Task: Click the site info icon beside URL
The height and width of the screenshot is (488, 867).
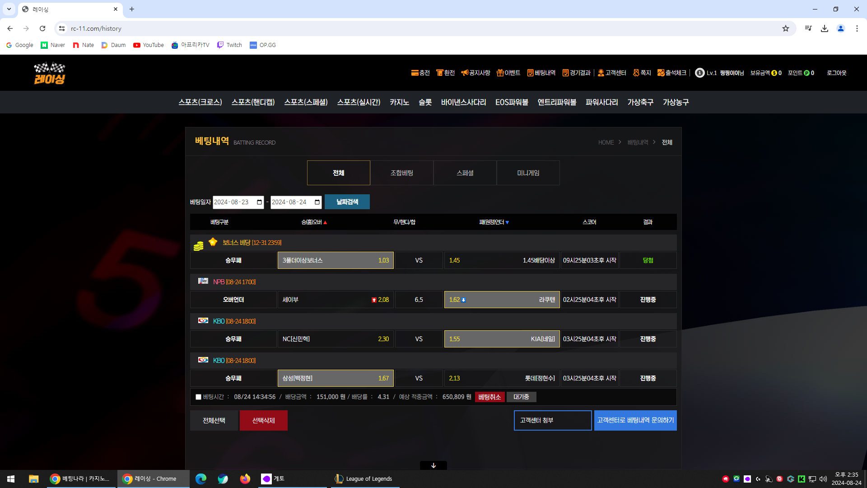Action: 62,28
